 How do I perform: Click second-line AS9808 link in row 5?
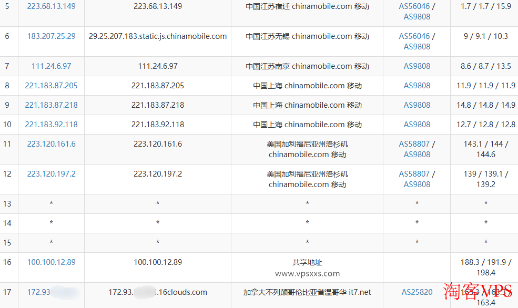coord(417,17)
